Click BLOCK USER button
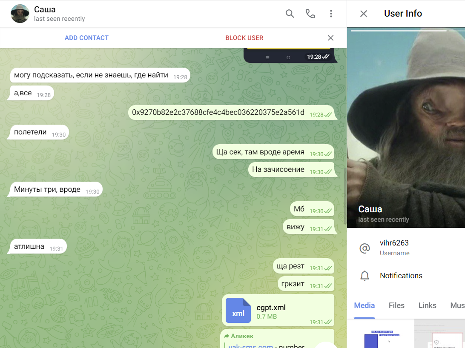The image size is (465, 348). point(244,38)
